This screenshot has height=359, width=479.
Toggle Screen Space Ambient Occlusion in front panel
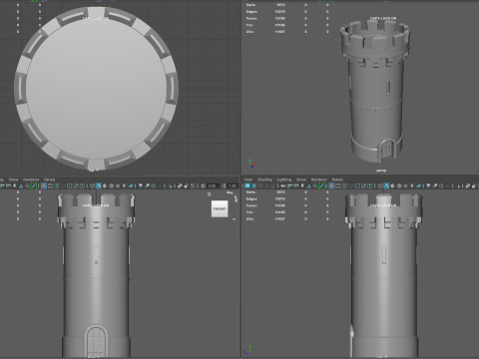pos(141,185)
